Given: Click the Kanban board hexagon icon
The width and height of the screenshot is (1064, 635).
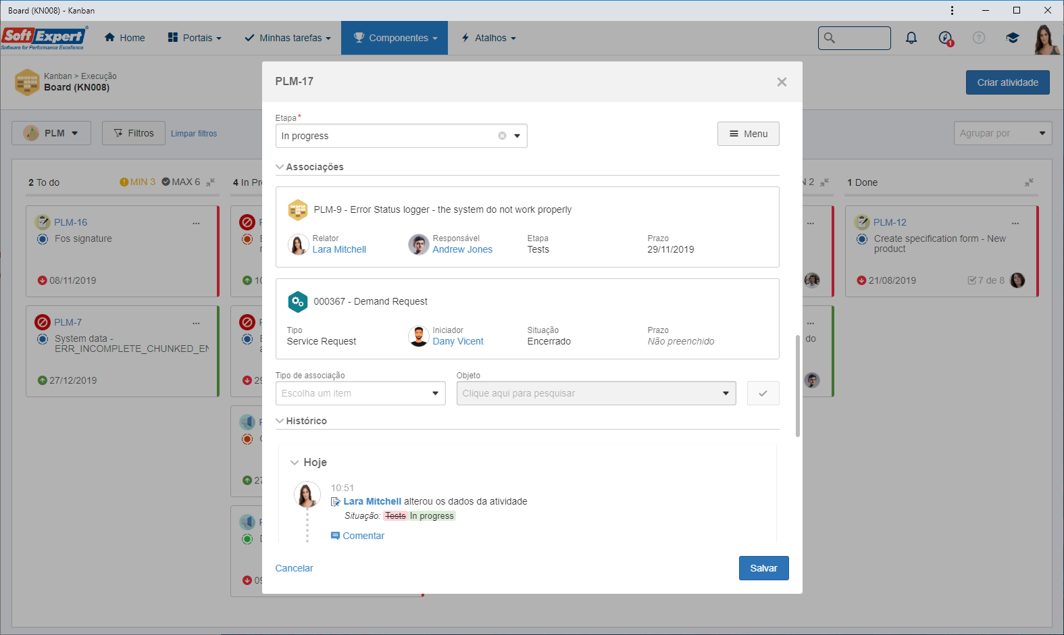Looking at the screenshot, I should point(27,82).
